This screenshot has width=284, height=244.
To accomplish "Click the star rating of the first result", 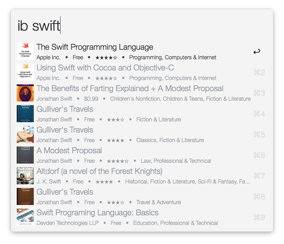I will 106,58.
